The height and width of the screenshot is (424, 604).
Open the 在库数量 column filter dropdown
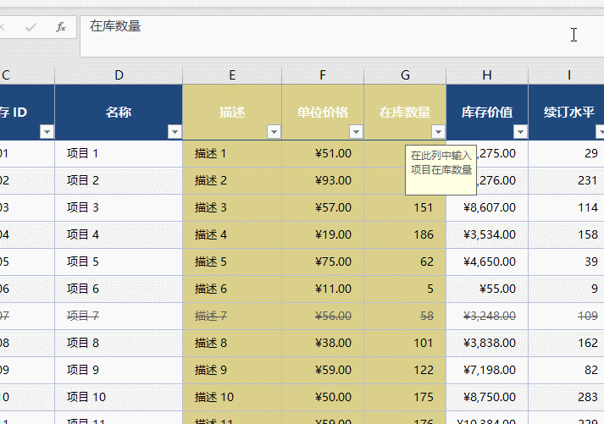438,132
